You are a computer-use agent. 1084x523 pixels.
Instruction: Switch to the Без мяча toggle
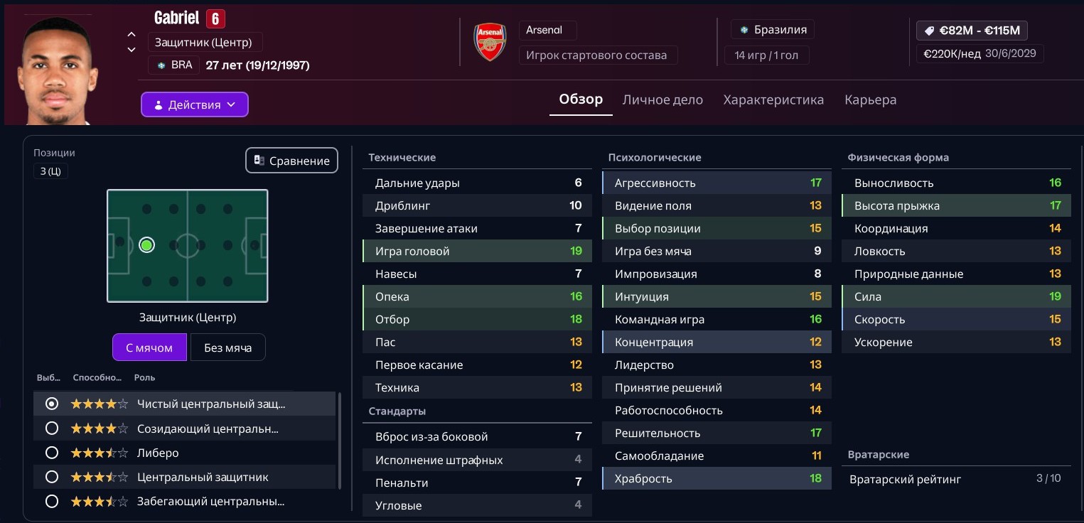(227, 347)
